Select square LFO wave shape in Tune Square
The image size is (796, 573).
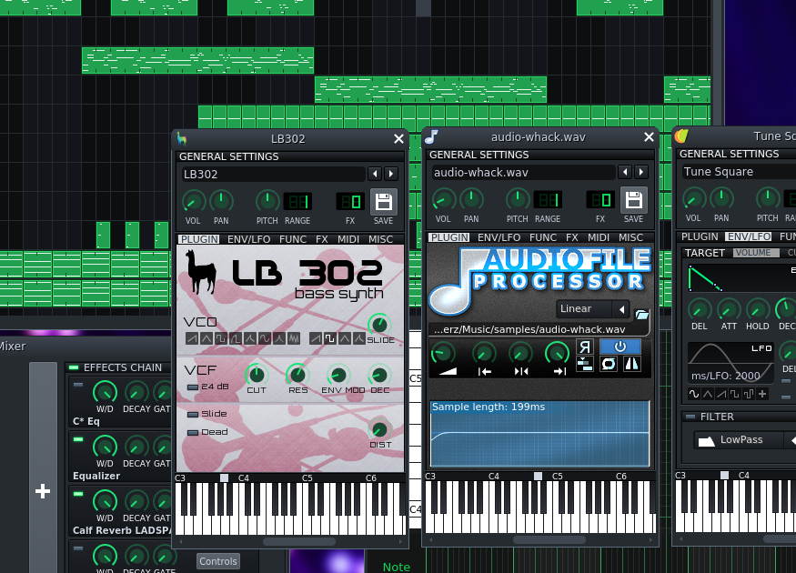(x=734, y=394)
